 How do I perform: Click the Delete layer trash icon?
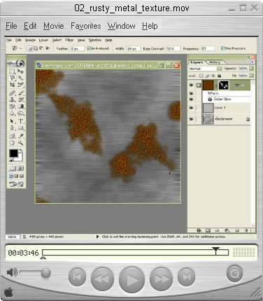[x=246, y=230]
